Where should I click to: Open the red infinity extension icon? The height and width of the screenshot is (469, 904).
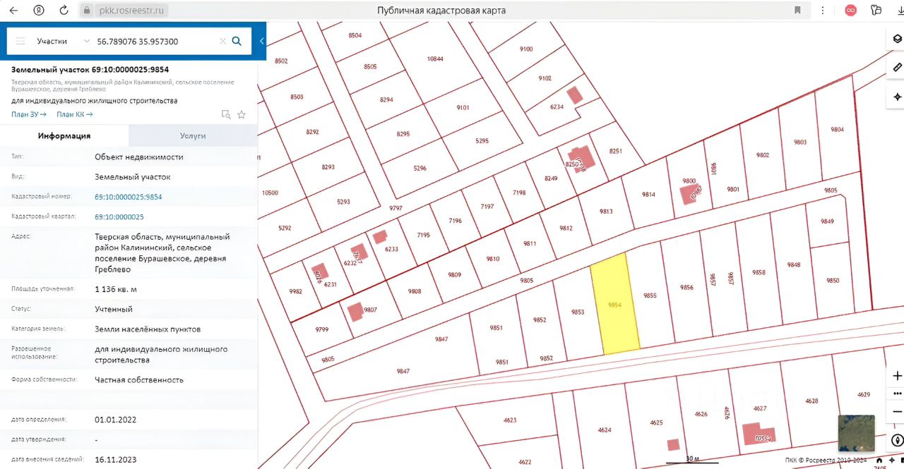(851, 11)
